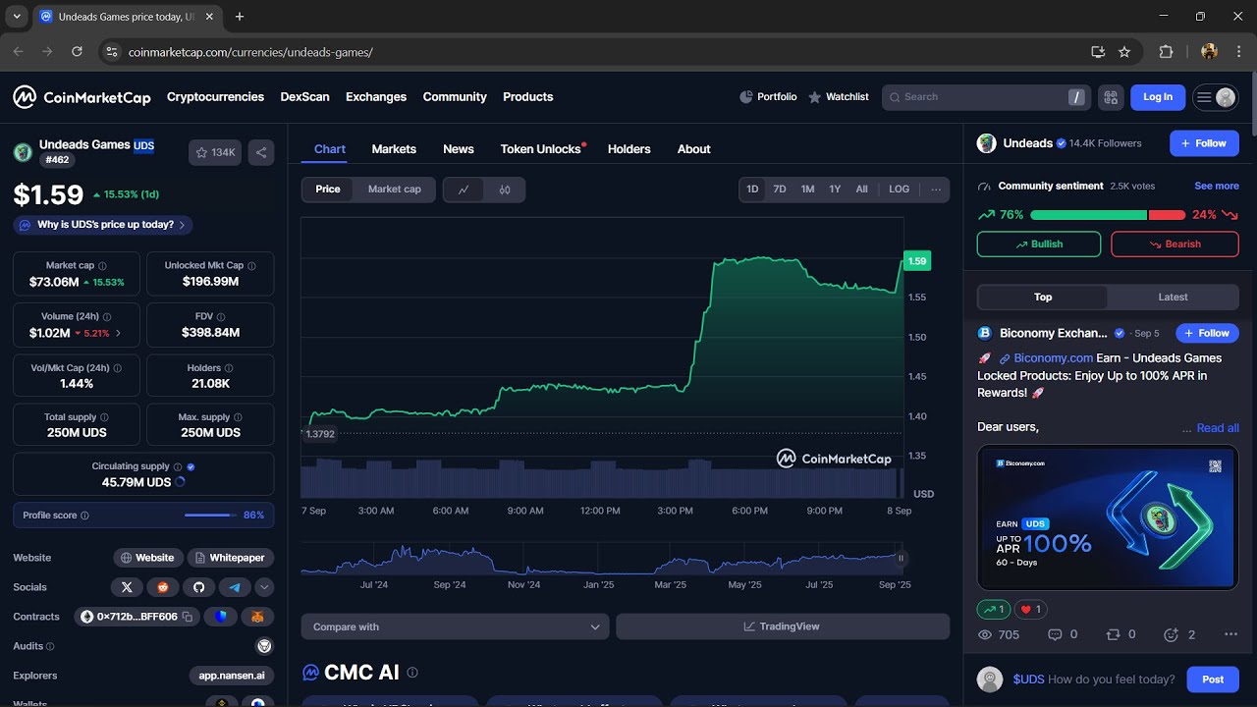
Task: Open the Exchanges nav menu
Action: point(376,97)
